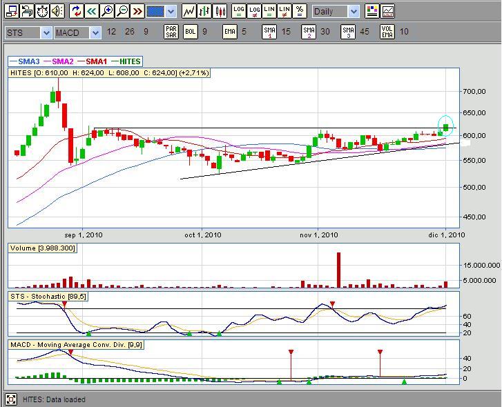Click MACD parameter value 26
Viewport: 502px width, 407px height.
pos(130,32)
